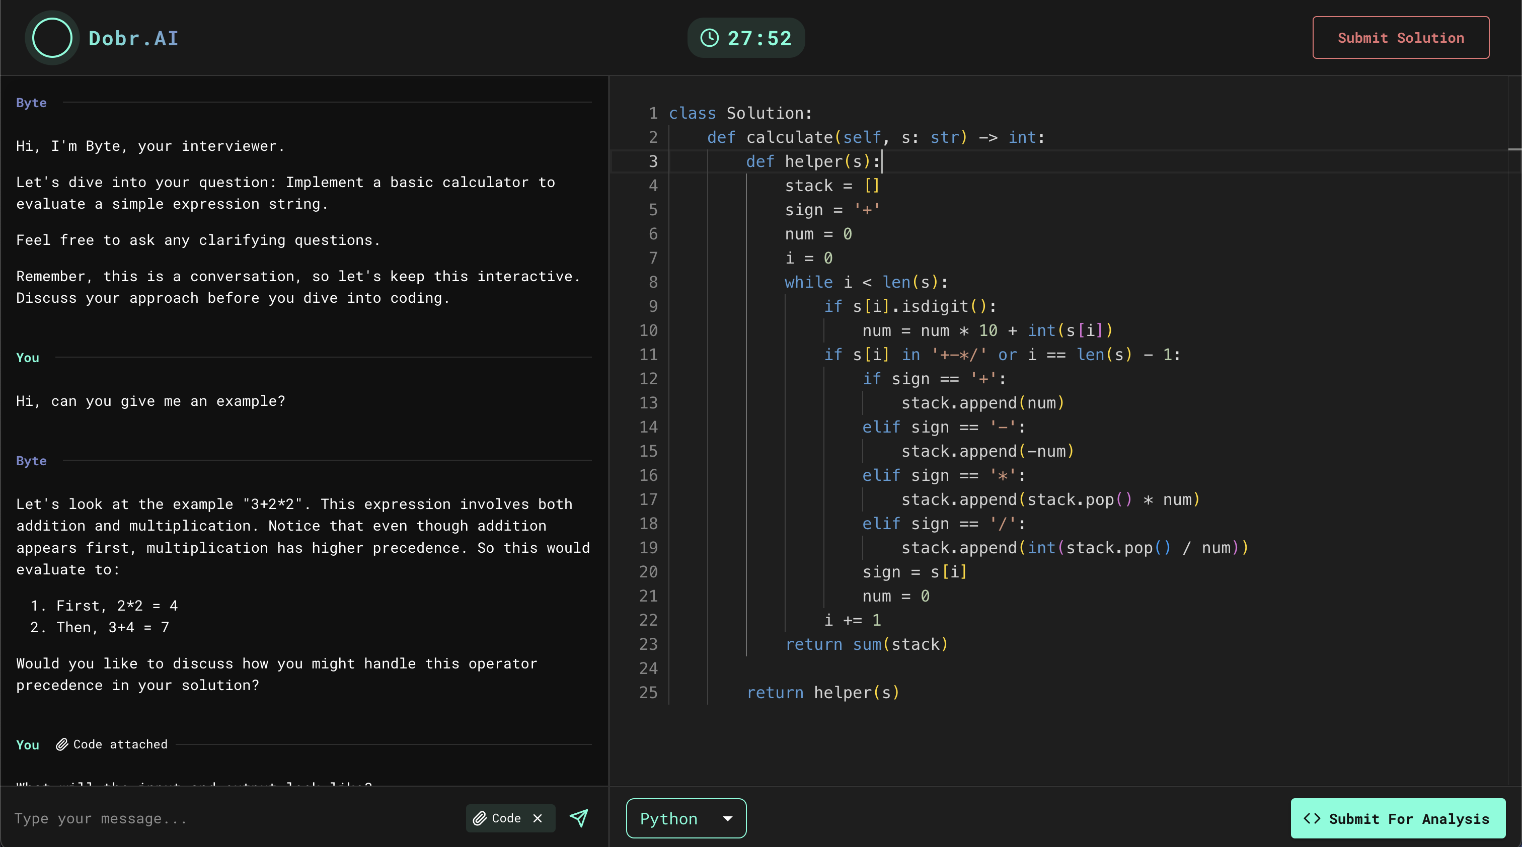This screenshot has width=1522, height=847.
Task: Click line number 1 in gutter
Action: [x=653, y=113]
